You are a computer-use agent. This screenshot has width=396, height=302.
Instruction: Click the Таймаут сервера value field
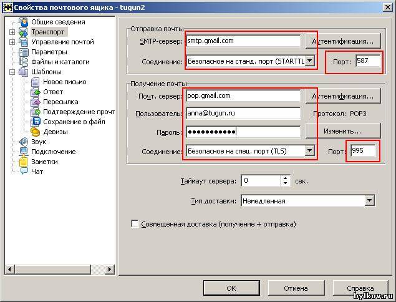pyautogui.click(x=261, y=181)
